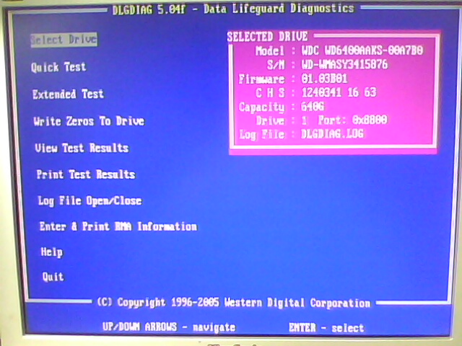The height and width of the screenshot is (346, 462).
Task: Open View Test Results
Action: [x=82, y=148]
